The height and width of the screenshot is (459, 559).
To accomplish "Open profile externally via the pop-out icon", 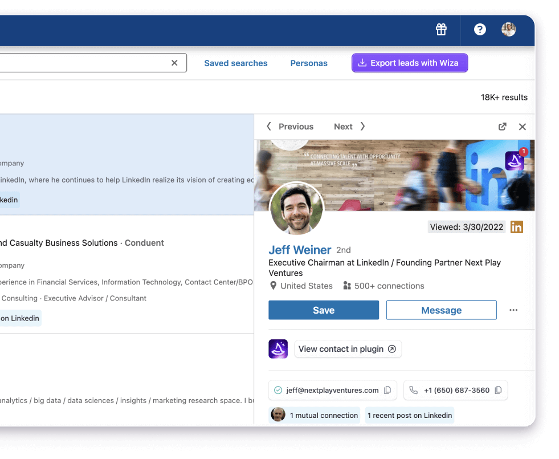I will (502, 127).
